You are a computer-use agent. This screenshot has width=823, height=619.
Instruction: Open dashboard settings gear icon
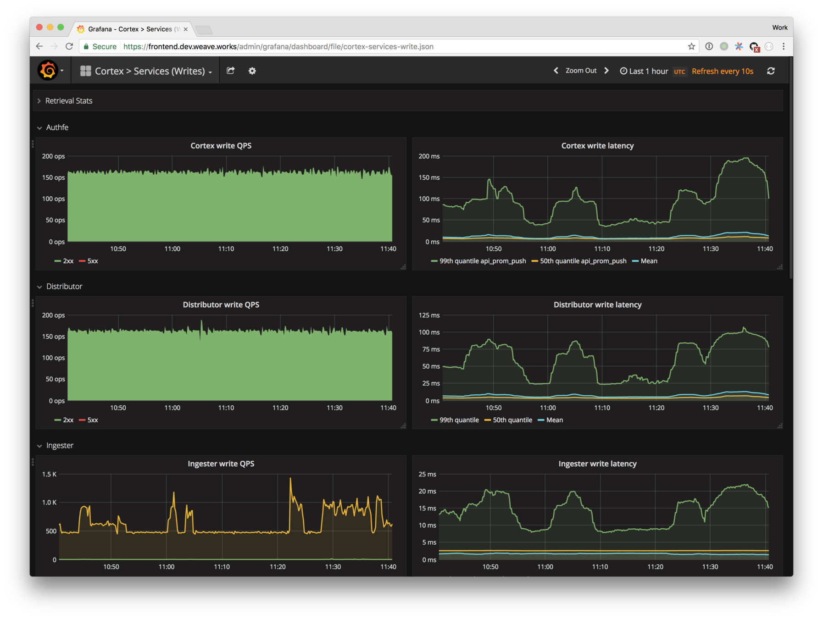[252, 71]
